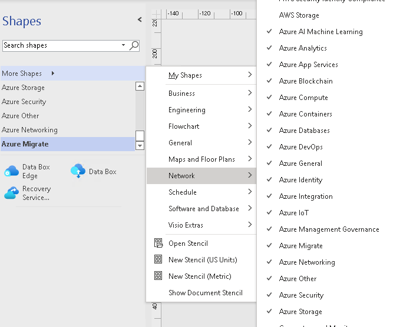Viewport: 400px width, 327px height.
Task: Select the Data Box shape icon
Action: click(78, 171)
